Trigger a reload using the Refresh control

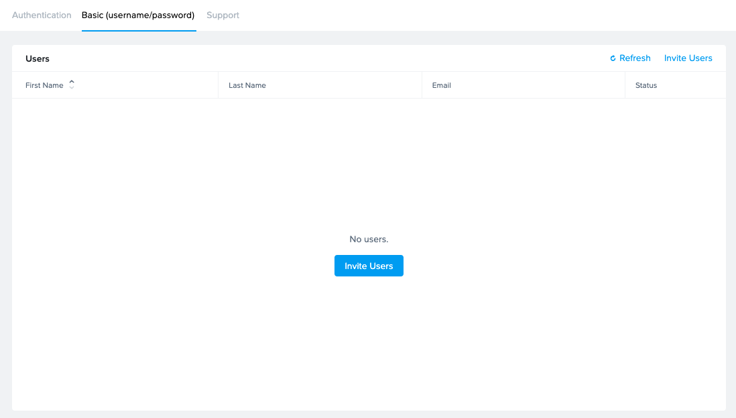[629, 58]
